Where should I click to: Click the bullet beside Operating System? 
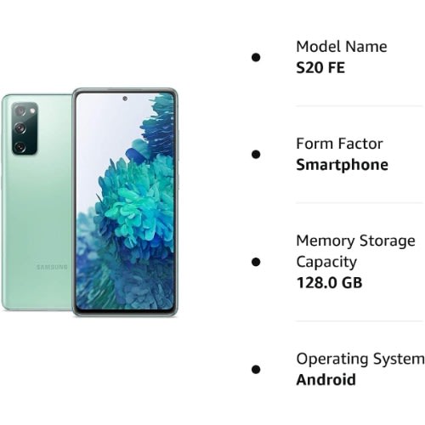pos(256,369)
